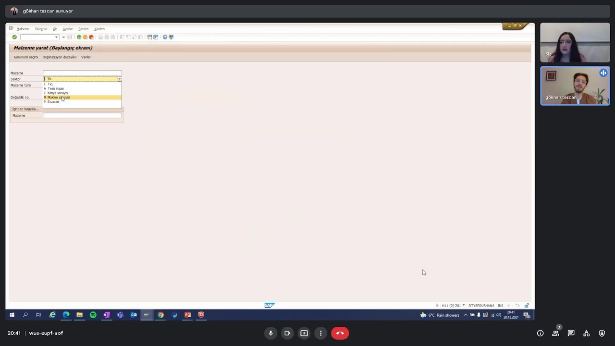Click the Rain showers weather widget

click(440, 315)
